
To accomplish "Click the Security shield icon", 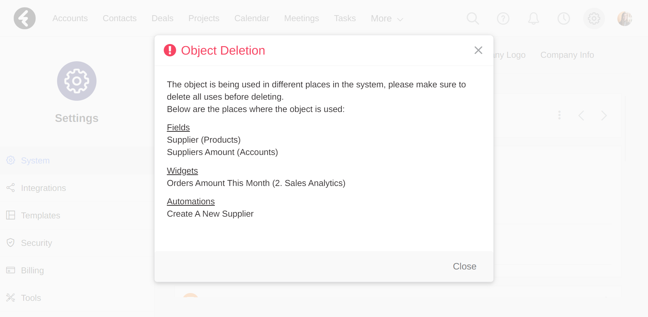I will (11, 243).
